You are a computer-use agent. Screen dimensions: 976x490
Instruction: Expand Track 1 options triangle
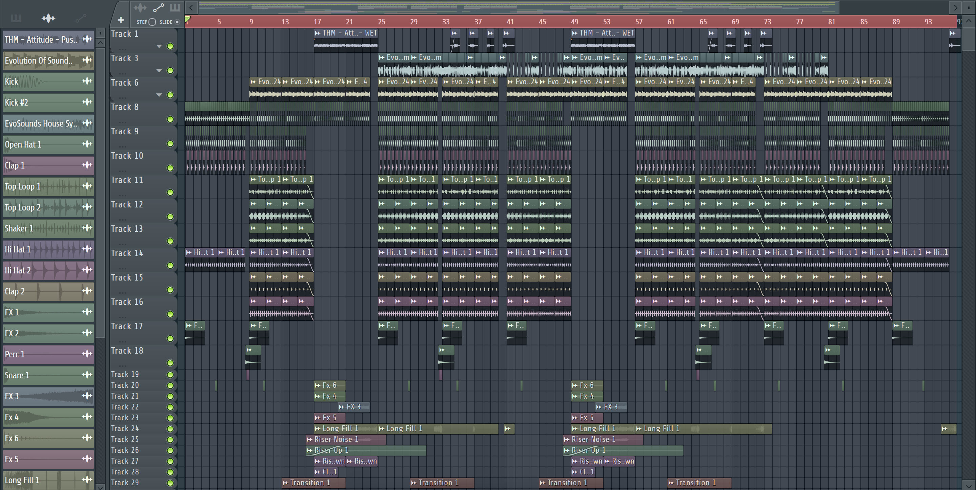click(159, 46)
